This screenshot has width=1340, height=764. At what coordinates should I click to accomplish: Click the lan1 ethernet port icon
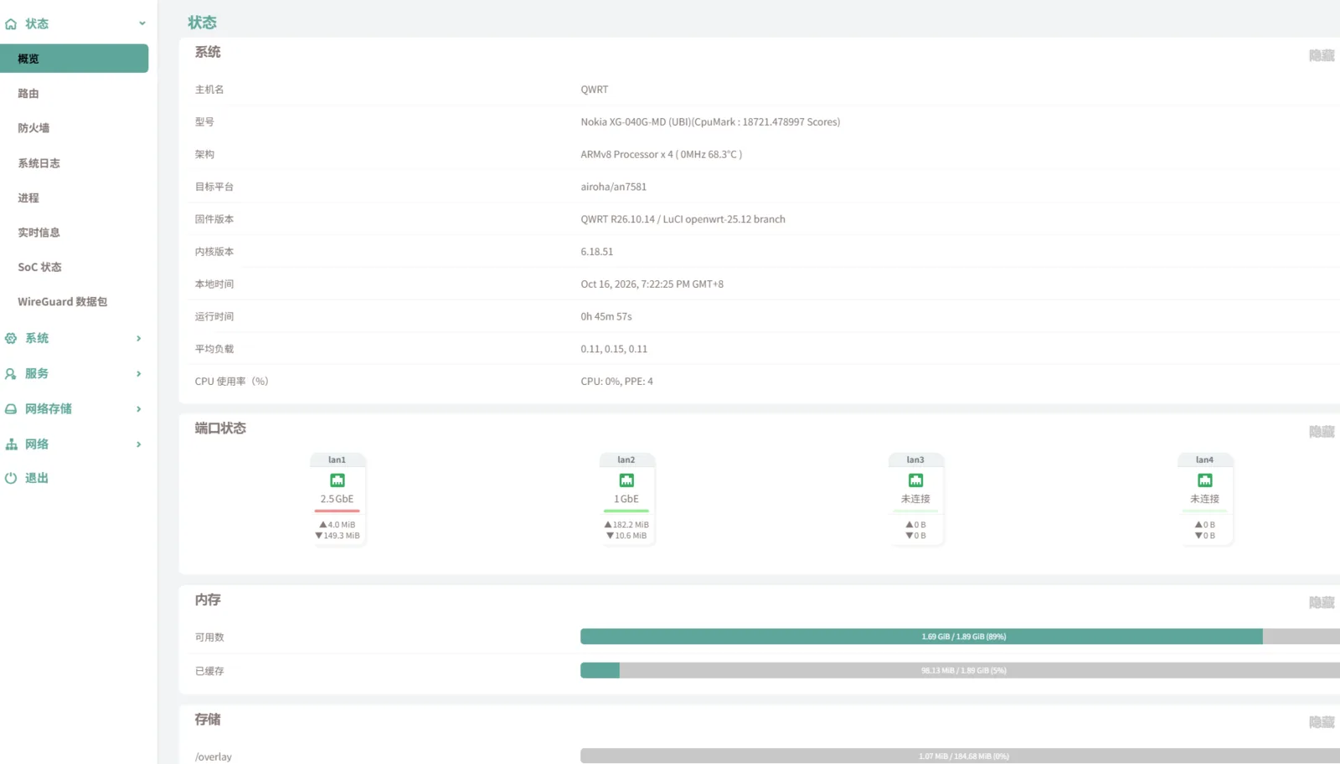[x=338, y=480]
